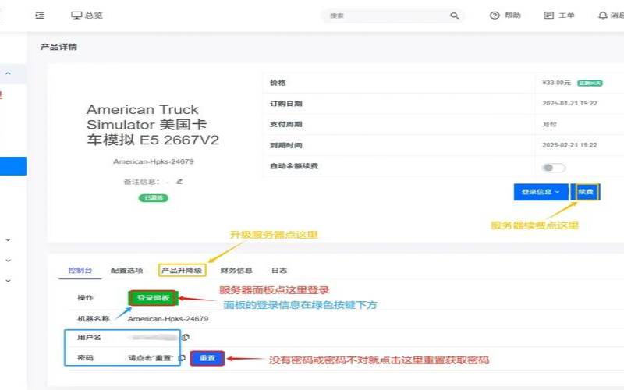The image size is (624, 390).
Task: Open the 日志 tab
Action: (279, 271)
